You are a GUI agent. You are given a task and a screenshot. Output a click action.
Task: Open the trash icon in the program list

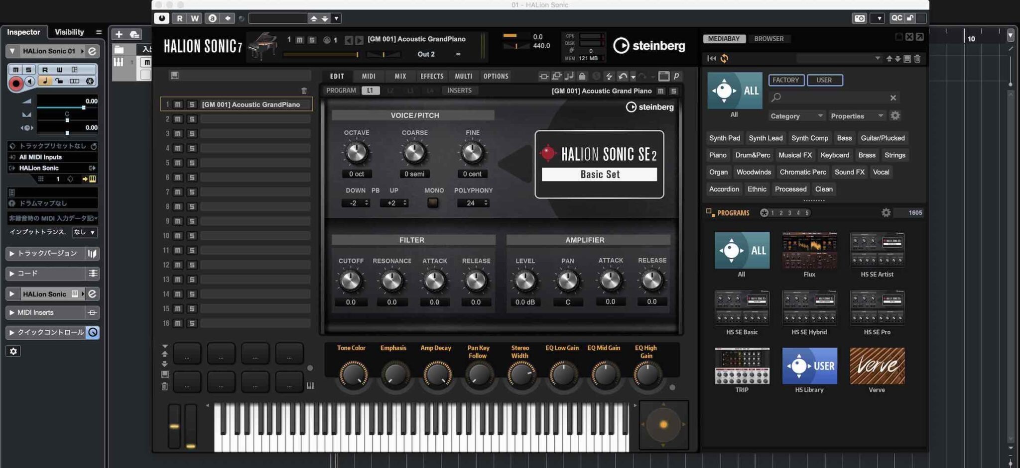click(x=305, y=91)
